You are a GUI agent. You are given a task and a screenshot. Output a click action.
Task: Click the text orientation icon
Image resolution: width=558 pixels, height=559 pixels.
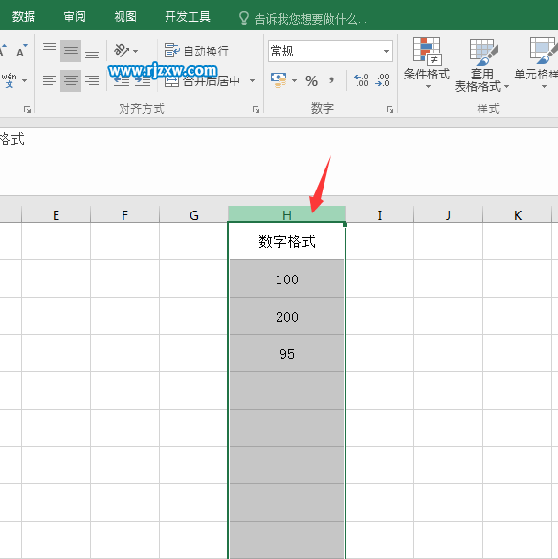122,51
